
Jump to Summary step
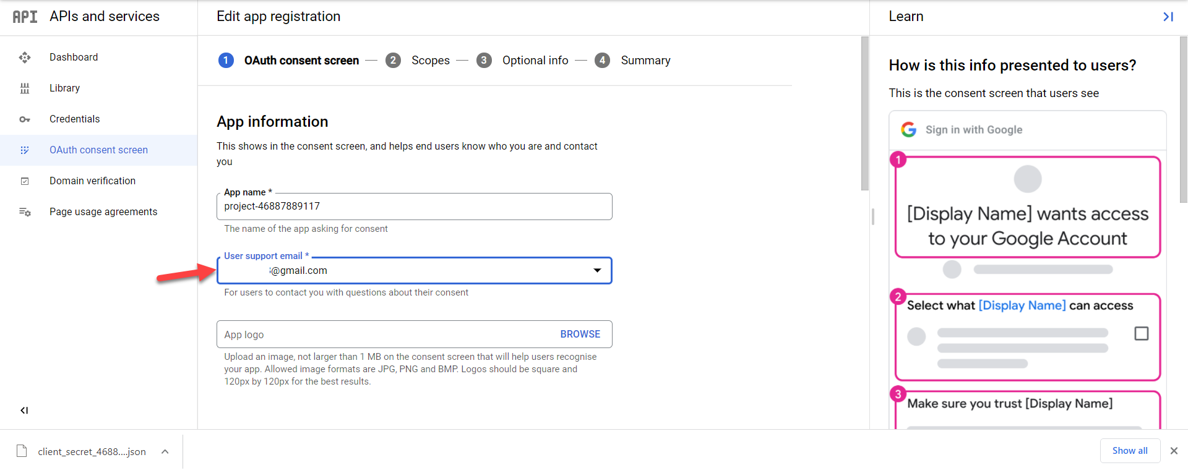pos(645,61)
